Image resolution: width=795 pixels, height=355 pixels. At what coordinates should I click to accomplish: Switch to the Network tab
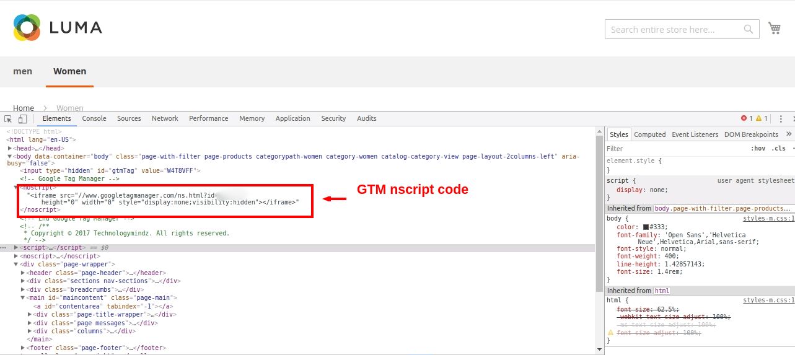(165, 118)
